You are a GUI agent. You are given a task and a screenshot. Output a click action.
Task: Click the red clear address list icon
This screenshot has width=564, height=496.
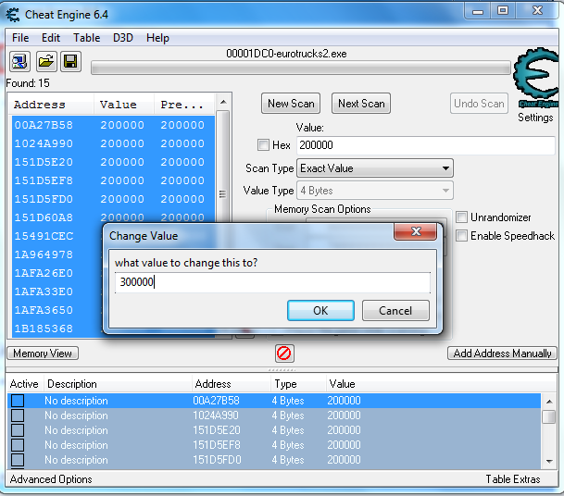(x=284, y=353)
